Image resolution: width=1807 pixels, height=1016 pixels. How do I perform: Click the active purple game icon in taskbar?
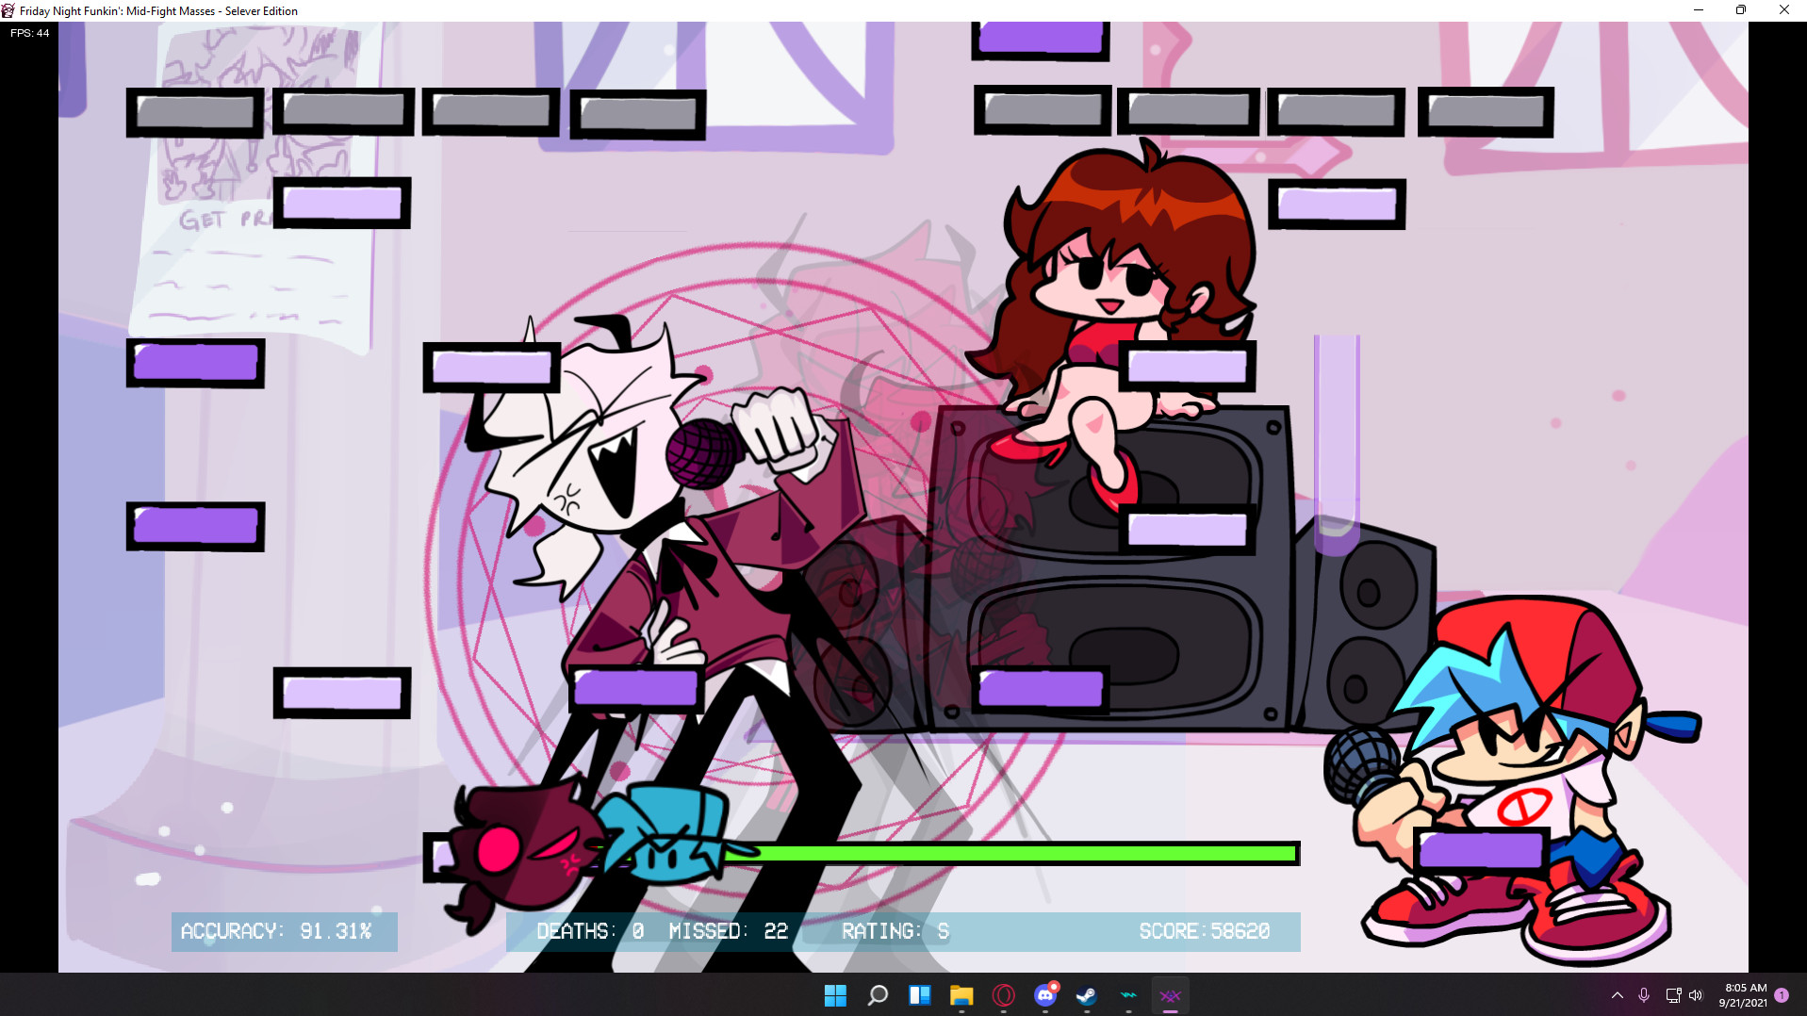1170,995
